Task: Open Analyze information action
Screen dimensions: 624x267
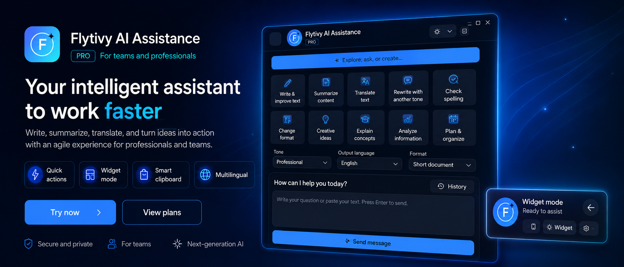Action: point(408,127)
